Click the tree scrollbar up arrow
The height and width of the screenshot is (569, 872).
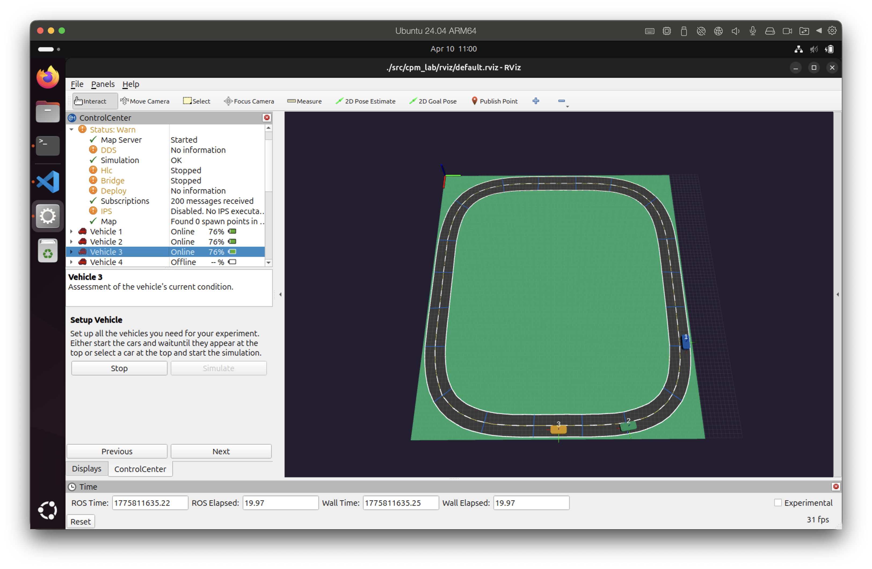tap(268, 128)
